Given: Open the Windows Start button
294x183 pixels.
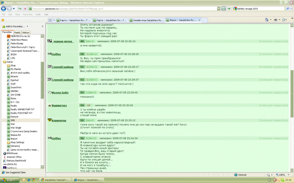Looking at the screenshot, I should coord(10,180).
